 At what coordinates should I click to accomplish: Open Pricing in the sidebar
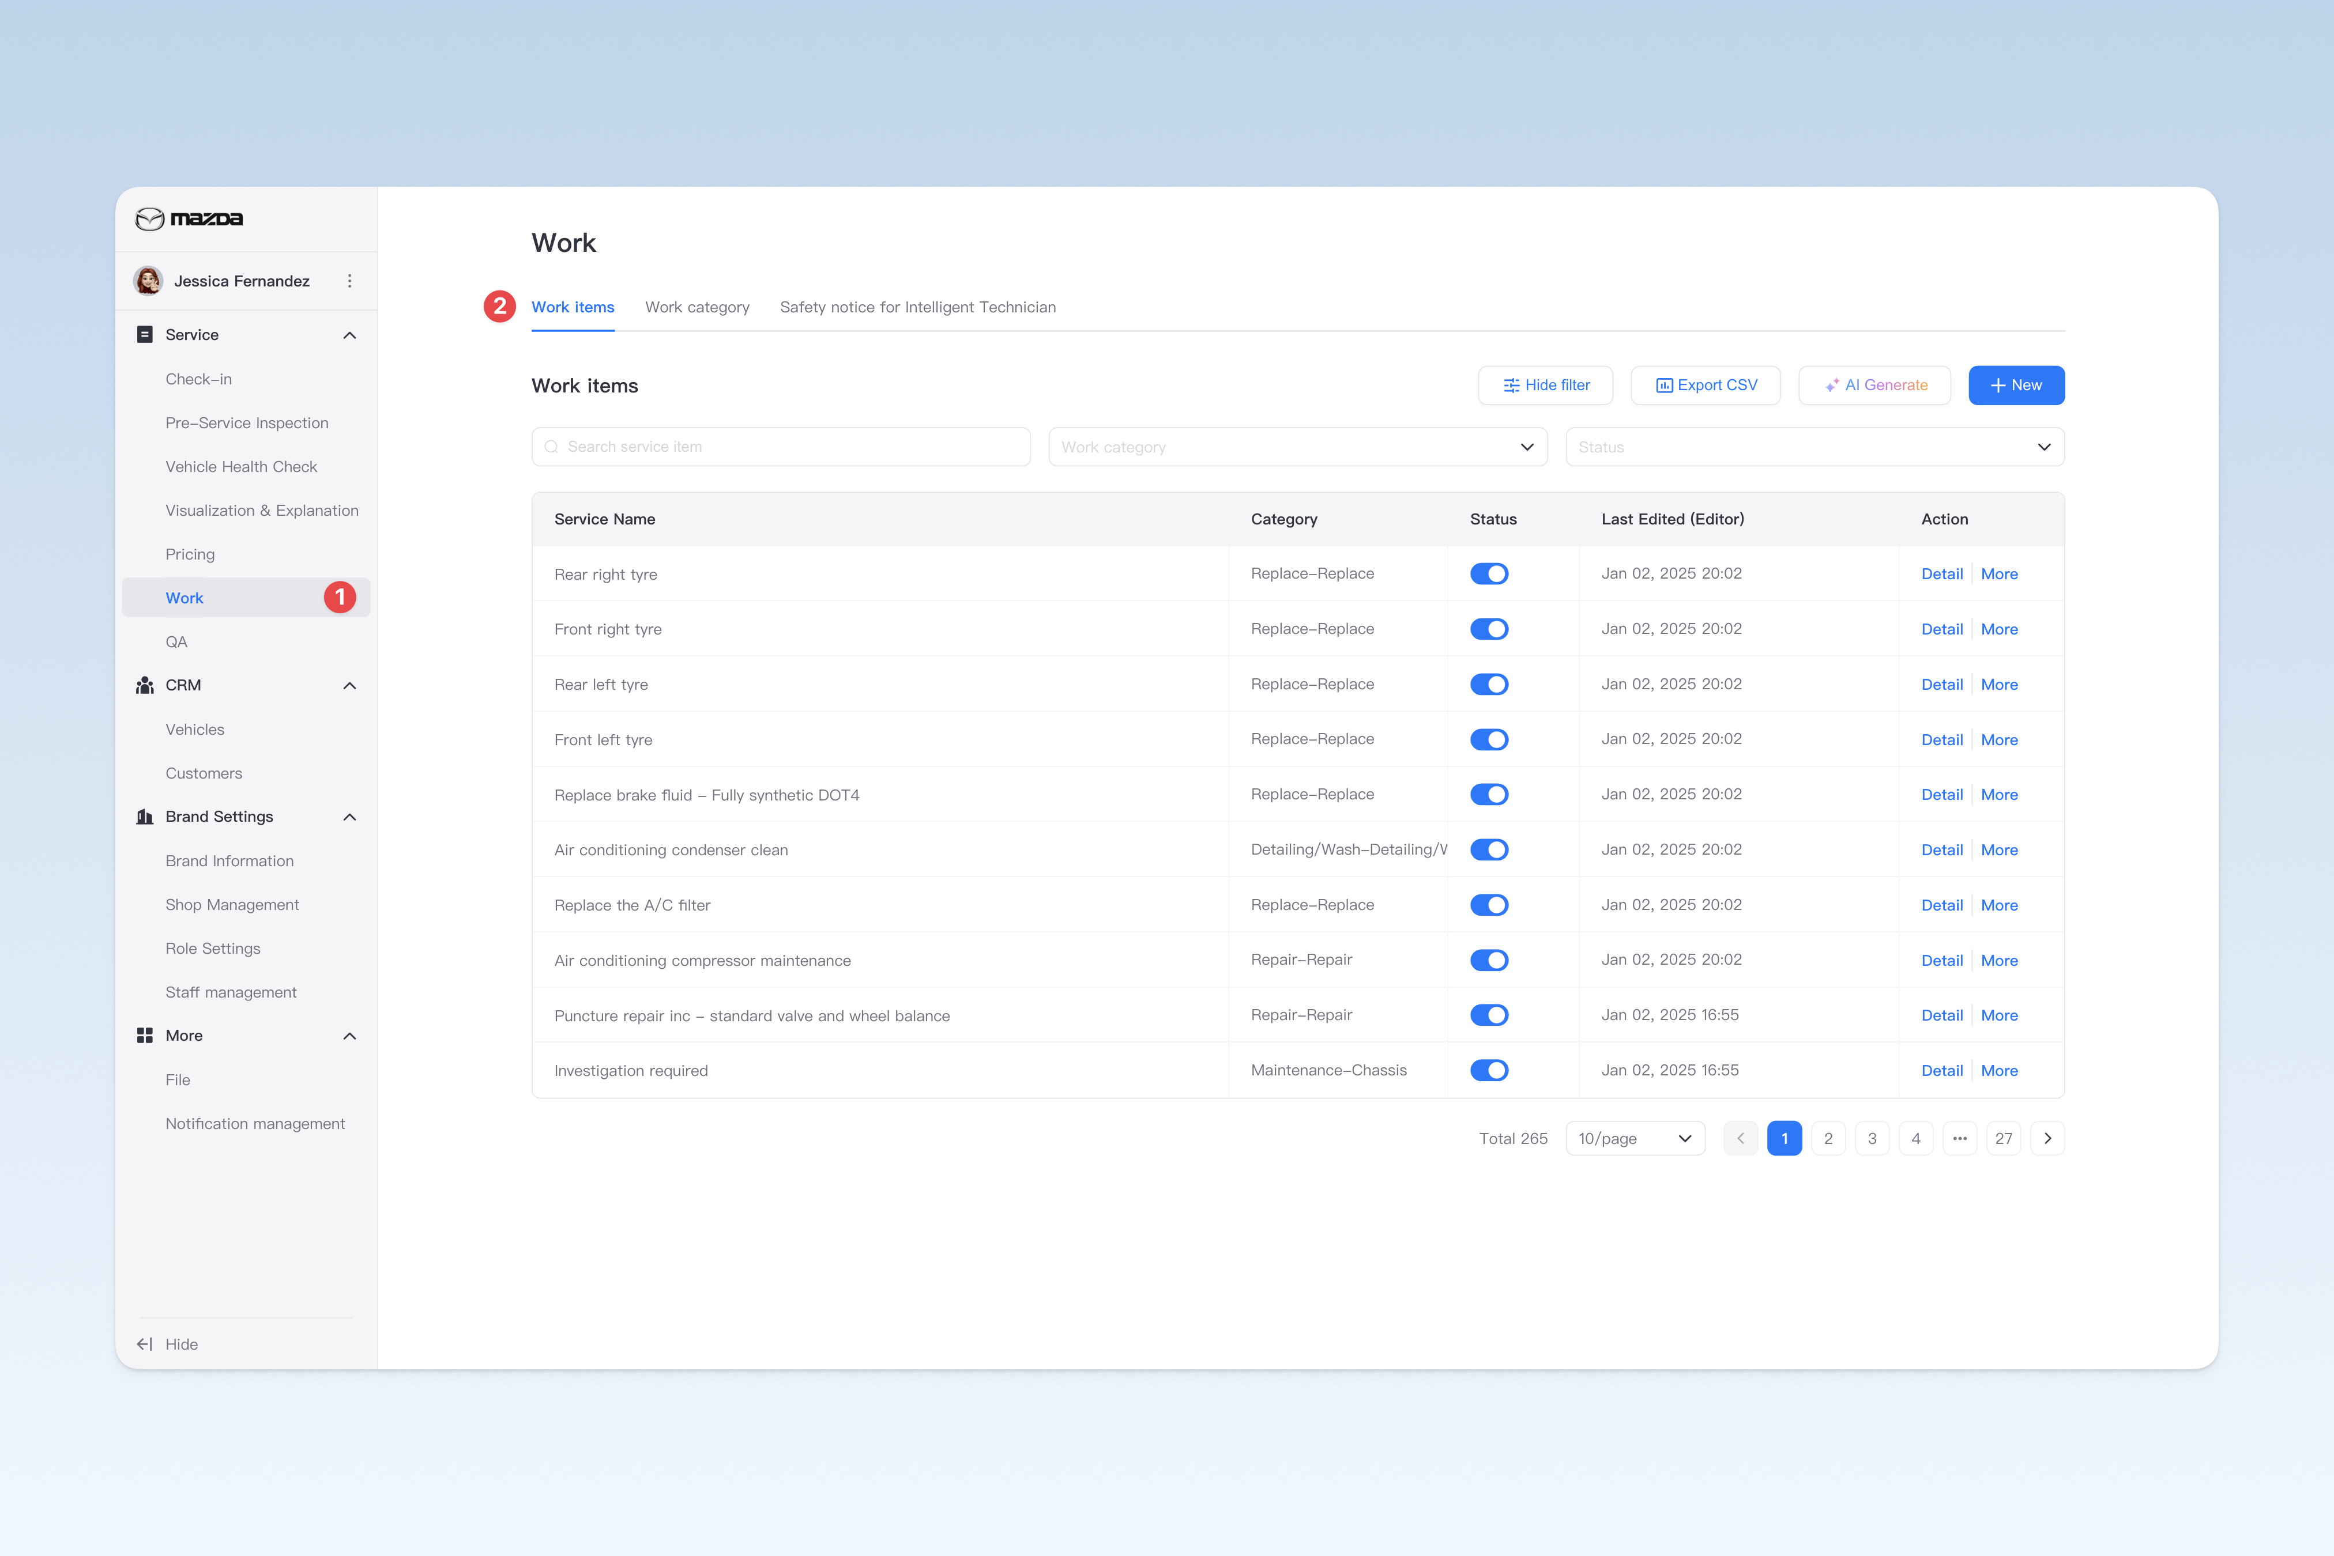(x=190, y=554)
